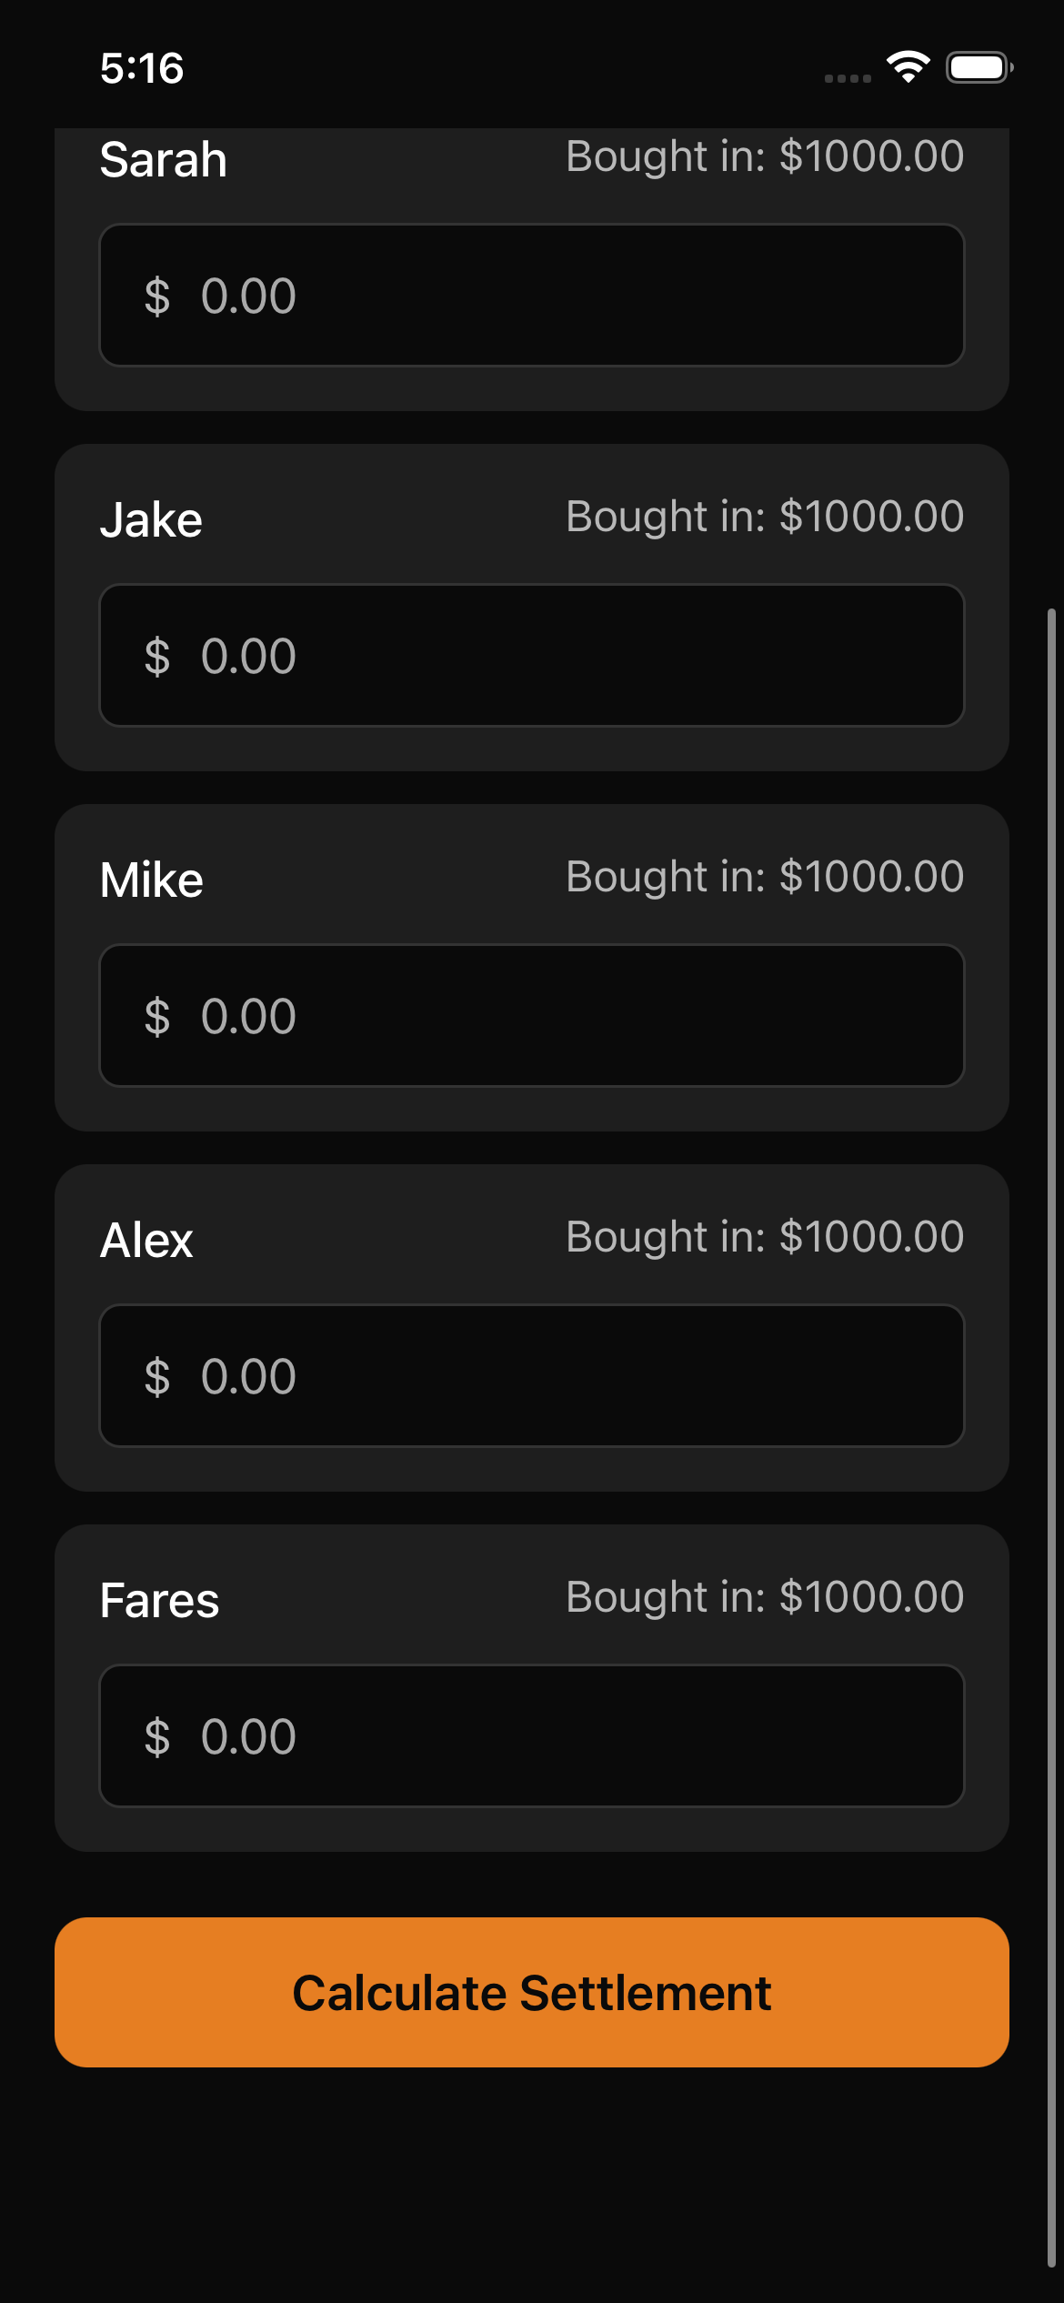Image resolution: width=1064 pixels, height=2303 pixels.
Task: Click the dollar sign in Fares's field
Action: coord(157,1737)
